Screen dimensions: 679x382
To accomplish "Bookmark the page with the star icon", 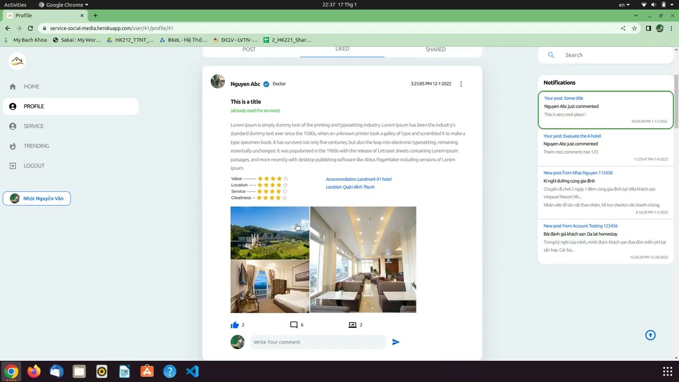I will point(634,28).
